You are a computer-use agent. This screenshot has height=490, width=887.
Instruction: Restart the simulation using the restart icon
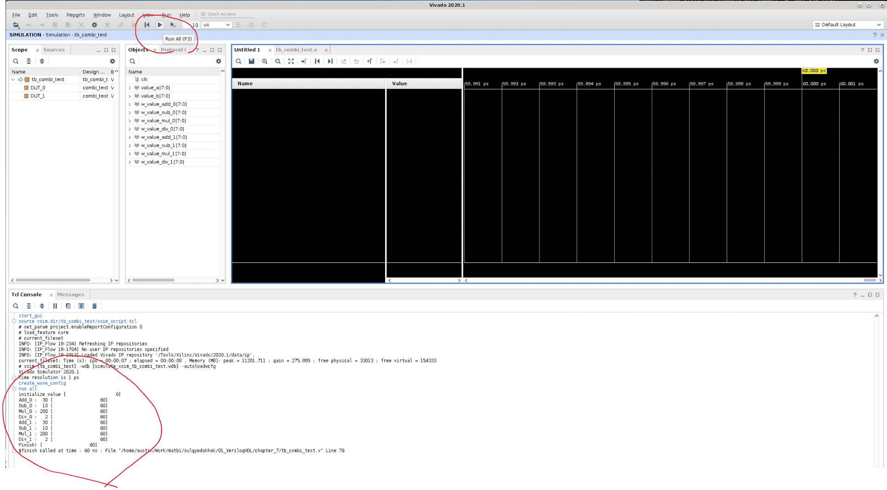(147, 25)
